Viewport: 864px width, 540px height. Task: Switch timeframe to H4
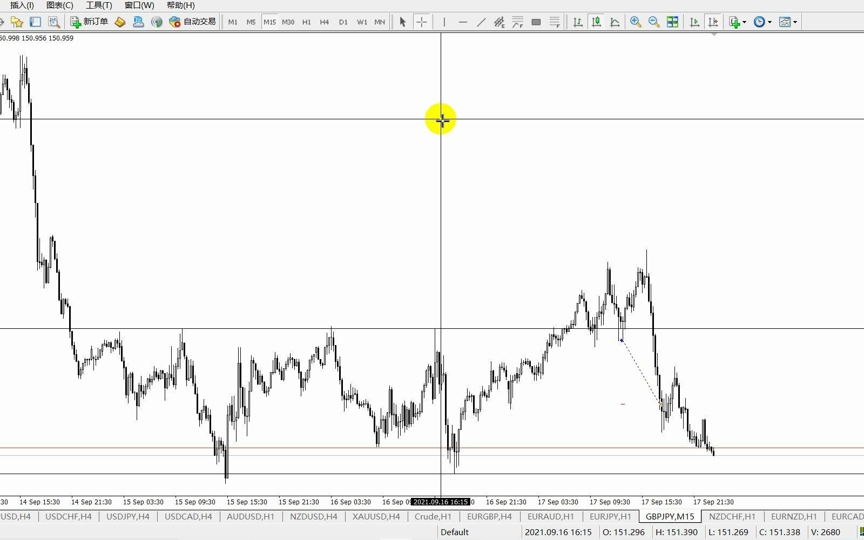[x=325, y=22]
